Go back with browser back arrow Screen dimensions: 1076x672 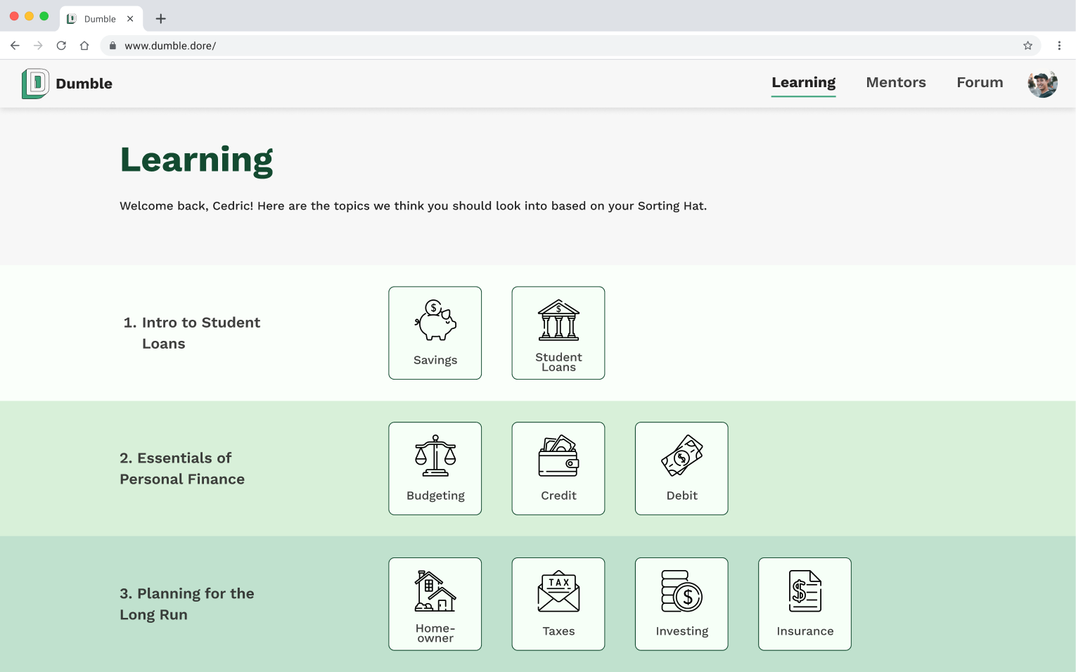[15, 46]
